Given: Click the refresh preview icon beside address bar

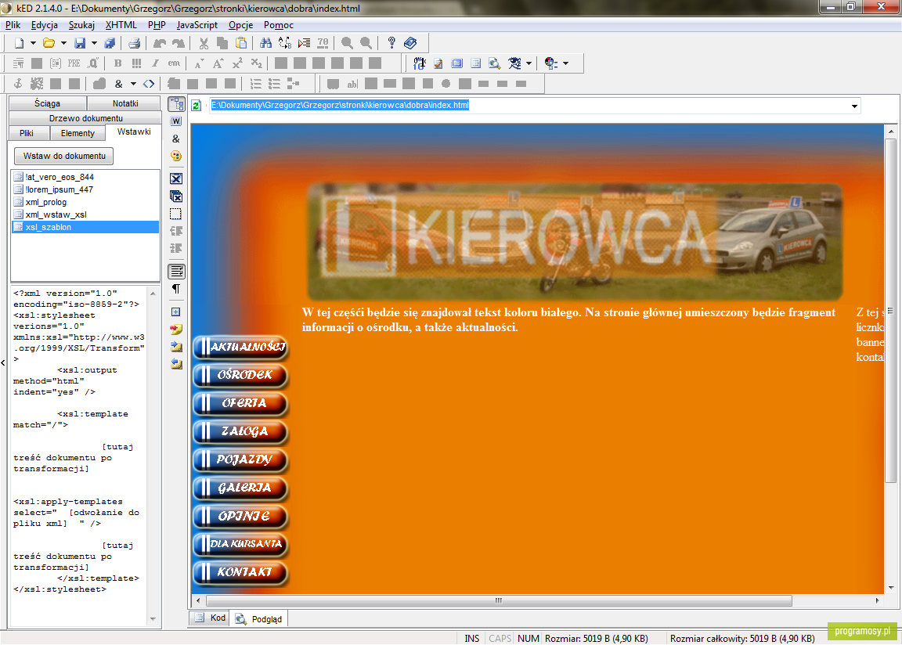Looking at the screenshot, I should 197,106.
